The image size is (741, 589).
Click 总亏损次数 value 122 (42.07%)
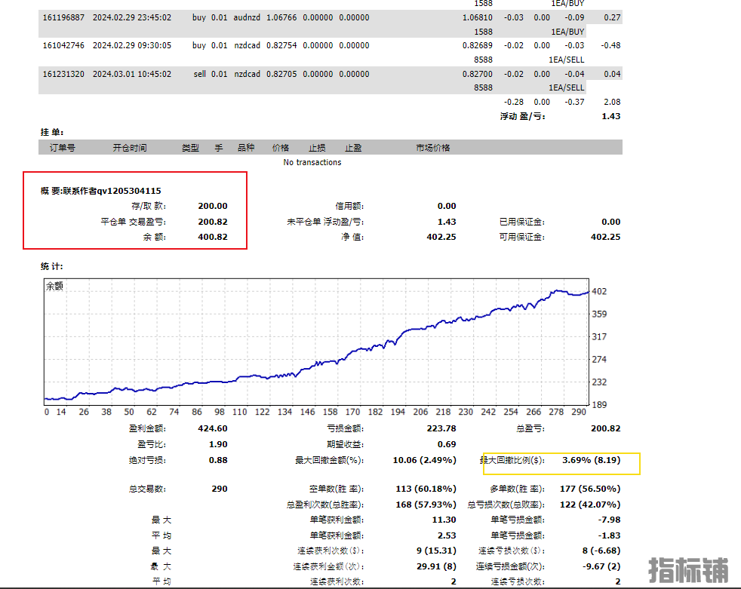590,505
